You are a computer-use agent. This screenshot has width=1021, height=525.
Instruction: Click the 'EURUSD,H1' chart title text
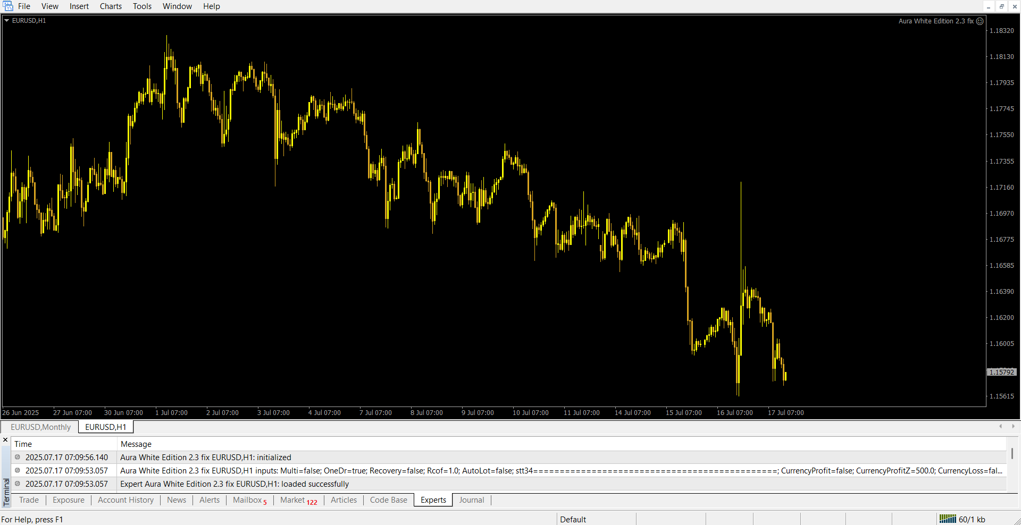29,21
